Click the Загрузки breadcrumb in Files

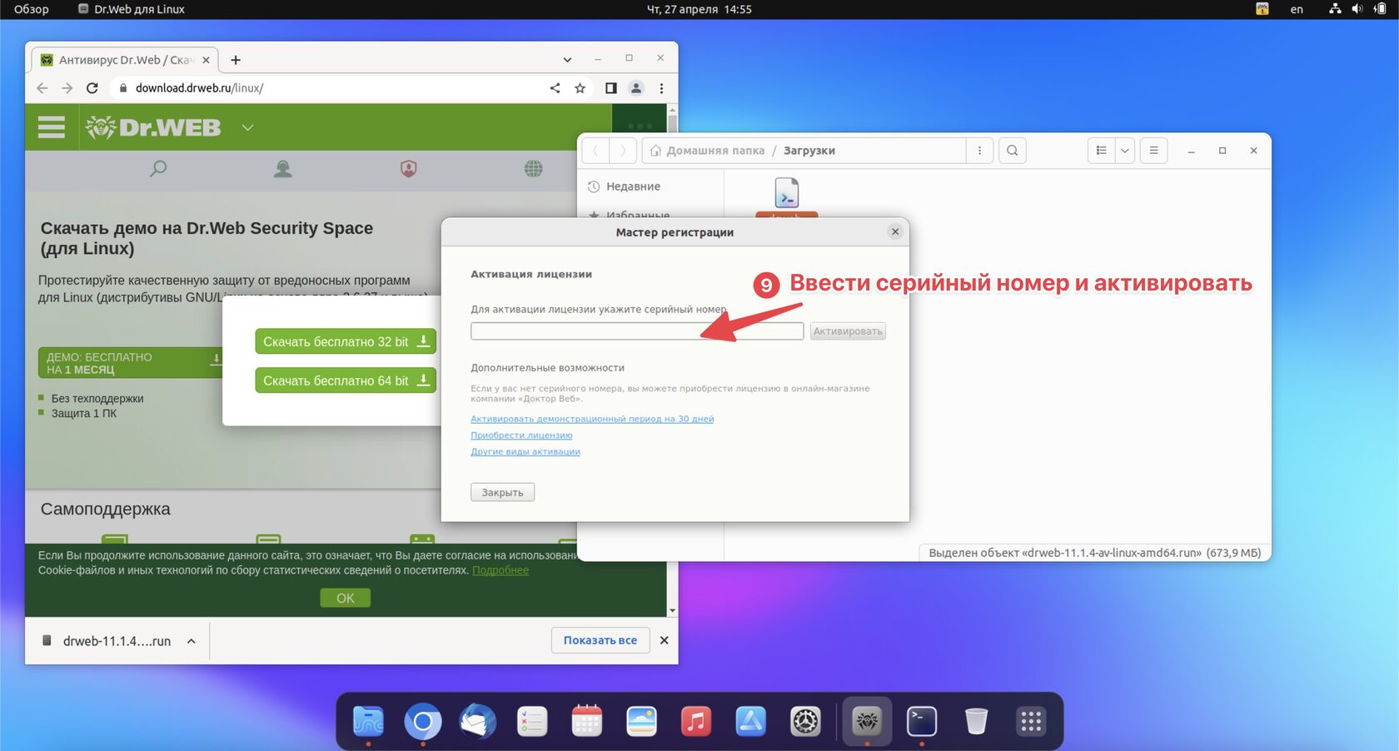click(809, 151)
